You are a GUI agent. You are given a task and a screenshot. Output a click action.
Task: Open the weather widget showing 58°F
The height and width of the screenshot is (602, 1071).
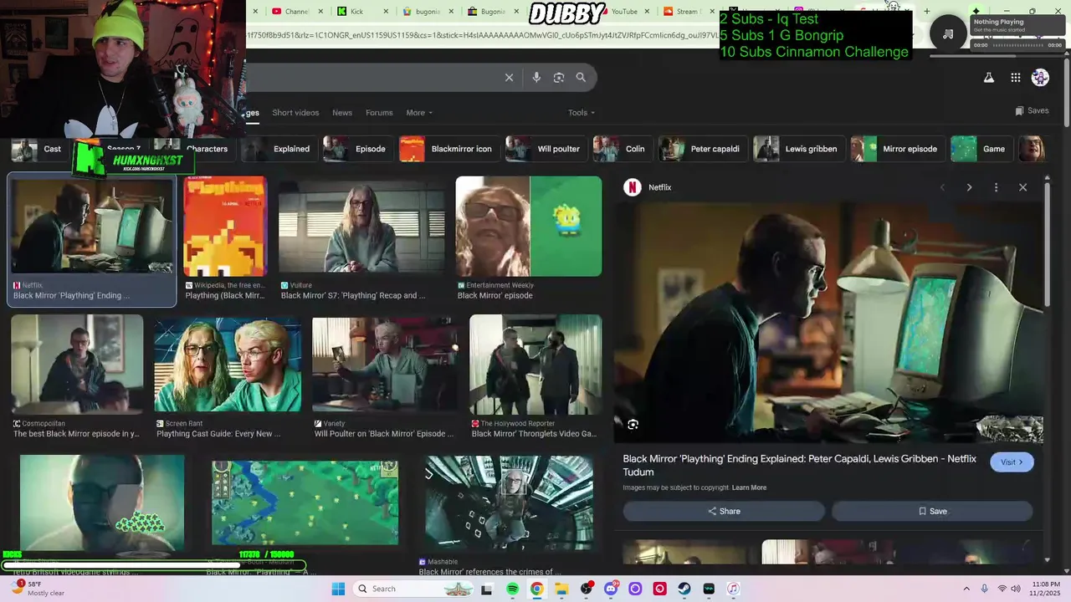point(38,589)
